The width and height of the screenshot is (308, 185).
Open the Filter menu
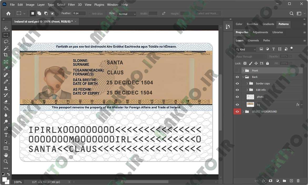[72, 4]
